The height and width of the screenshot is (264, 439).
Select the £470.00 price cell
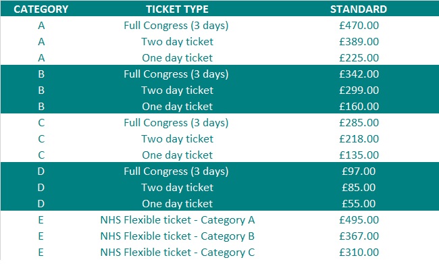click(359, 26)
